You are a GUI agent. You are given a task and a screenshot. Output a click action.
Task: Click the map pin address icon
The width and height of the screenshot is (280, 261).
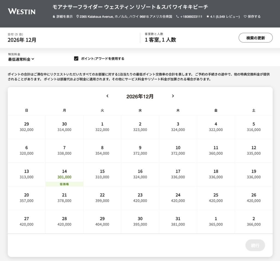[x=77, y=17]
